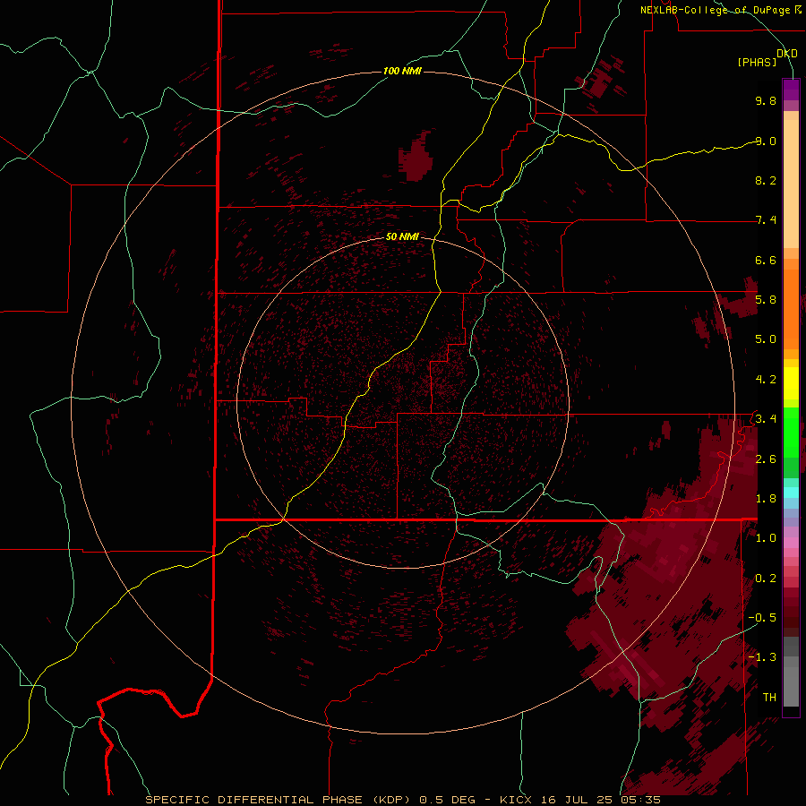This screenshot has height=806, width=806.
Task: Click the 6.6 legend value
Action: 766,260
